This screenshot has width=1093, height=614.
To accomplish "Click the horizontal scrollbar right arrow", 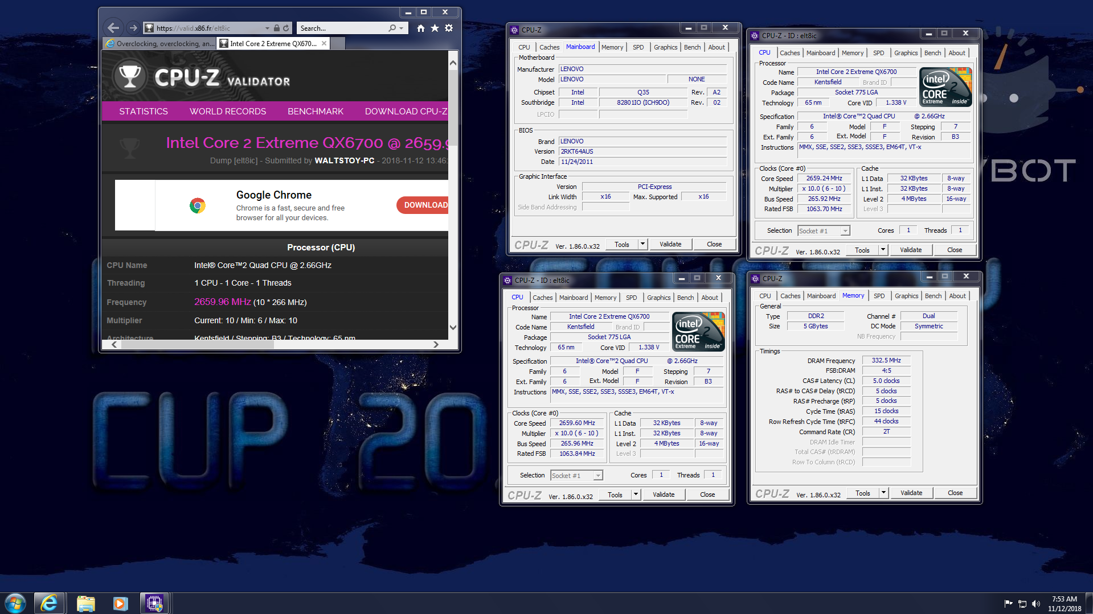I will point(436,344).
